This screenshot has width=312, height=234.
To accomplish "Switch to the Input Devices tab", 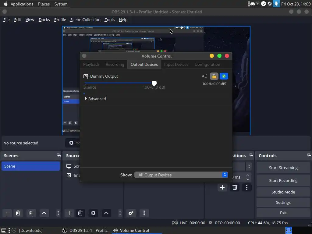I will pyautogui.click(x=176, y=65).
